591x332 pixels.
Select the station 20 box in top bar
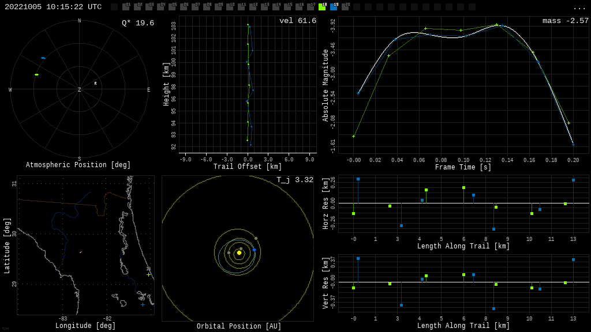click(x=345, y=7)
